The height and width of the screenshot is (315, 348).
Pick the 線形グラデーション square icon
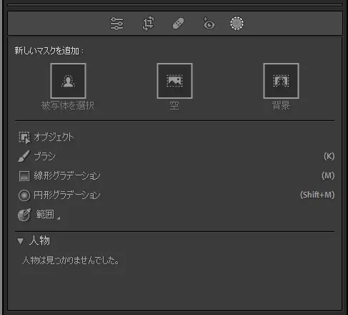click(x=24, y=176)
